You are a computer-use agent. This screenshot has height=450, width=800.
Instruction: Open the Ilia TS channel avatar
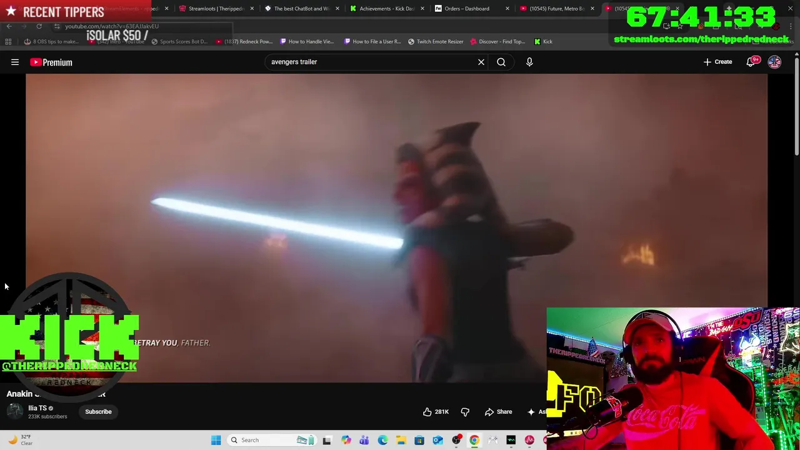14,411
